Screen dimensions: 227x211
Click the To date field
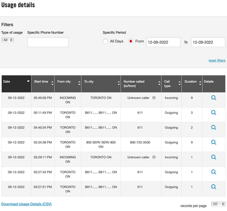pyautogui.click(x=208, y=42)
